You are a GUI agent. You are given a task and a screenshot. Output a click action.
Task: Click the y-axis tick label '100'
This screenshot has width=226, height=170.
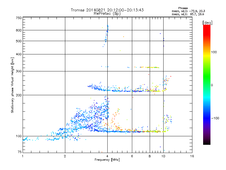pyautogui.click(x=19, y=136)
